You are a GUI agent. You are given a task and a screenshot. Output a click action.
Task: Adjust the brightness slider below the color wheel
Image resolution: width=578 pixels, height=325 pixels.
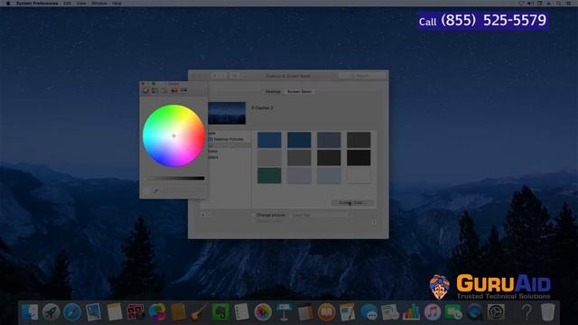[x=173, y=179]
